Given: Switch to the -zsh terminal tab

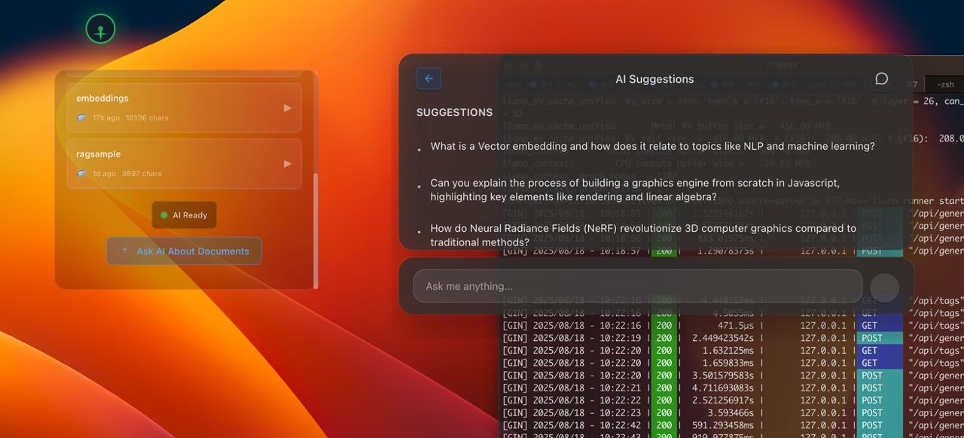Looking at the screenshot, I should tap(944, 84).
